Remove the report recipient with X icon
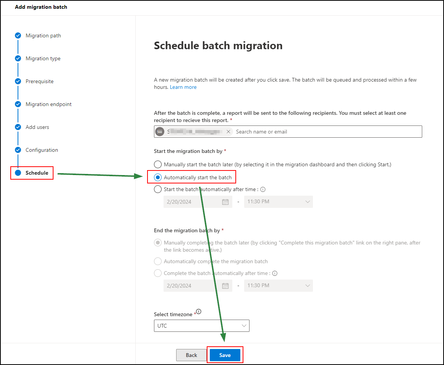 [228, 132]
